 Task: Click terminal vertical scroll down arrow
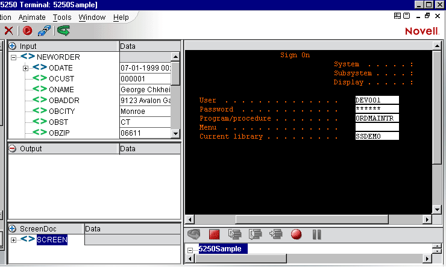437,210
